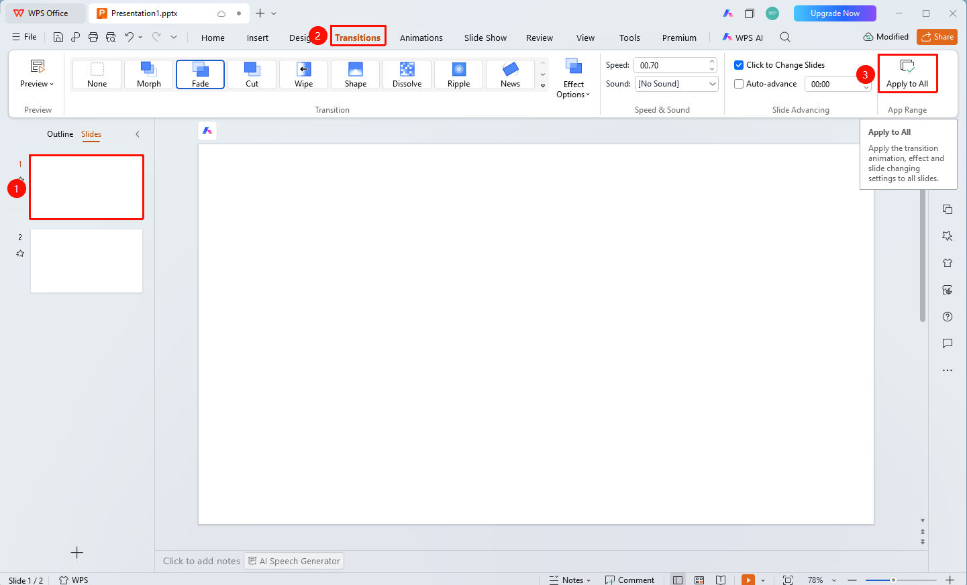Image resolution: width=967 pixels, height=585 pixels.
Task: Click the Upgrade Now button
Action: (835, 13)
